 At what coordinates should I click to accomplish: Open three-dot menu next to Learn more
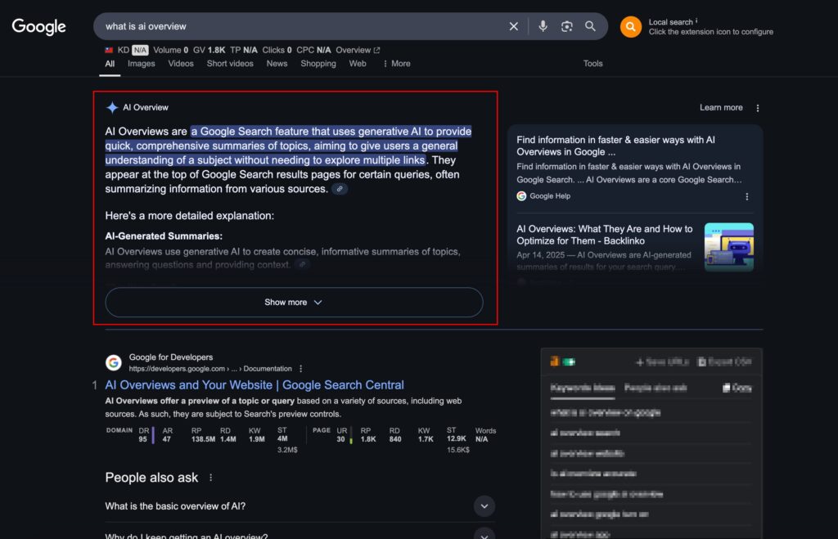757,108
